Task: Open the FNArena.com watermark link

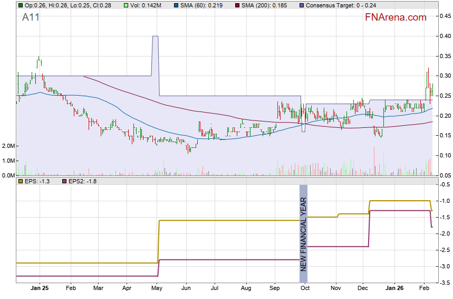Action: point(396,17)
